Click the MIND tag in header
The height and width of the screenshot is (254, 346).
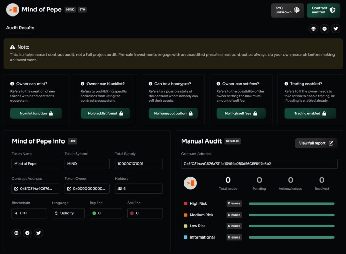70,10
